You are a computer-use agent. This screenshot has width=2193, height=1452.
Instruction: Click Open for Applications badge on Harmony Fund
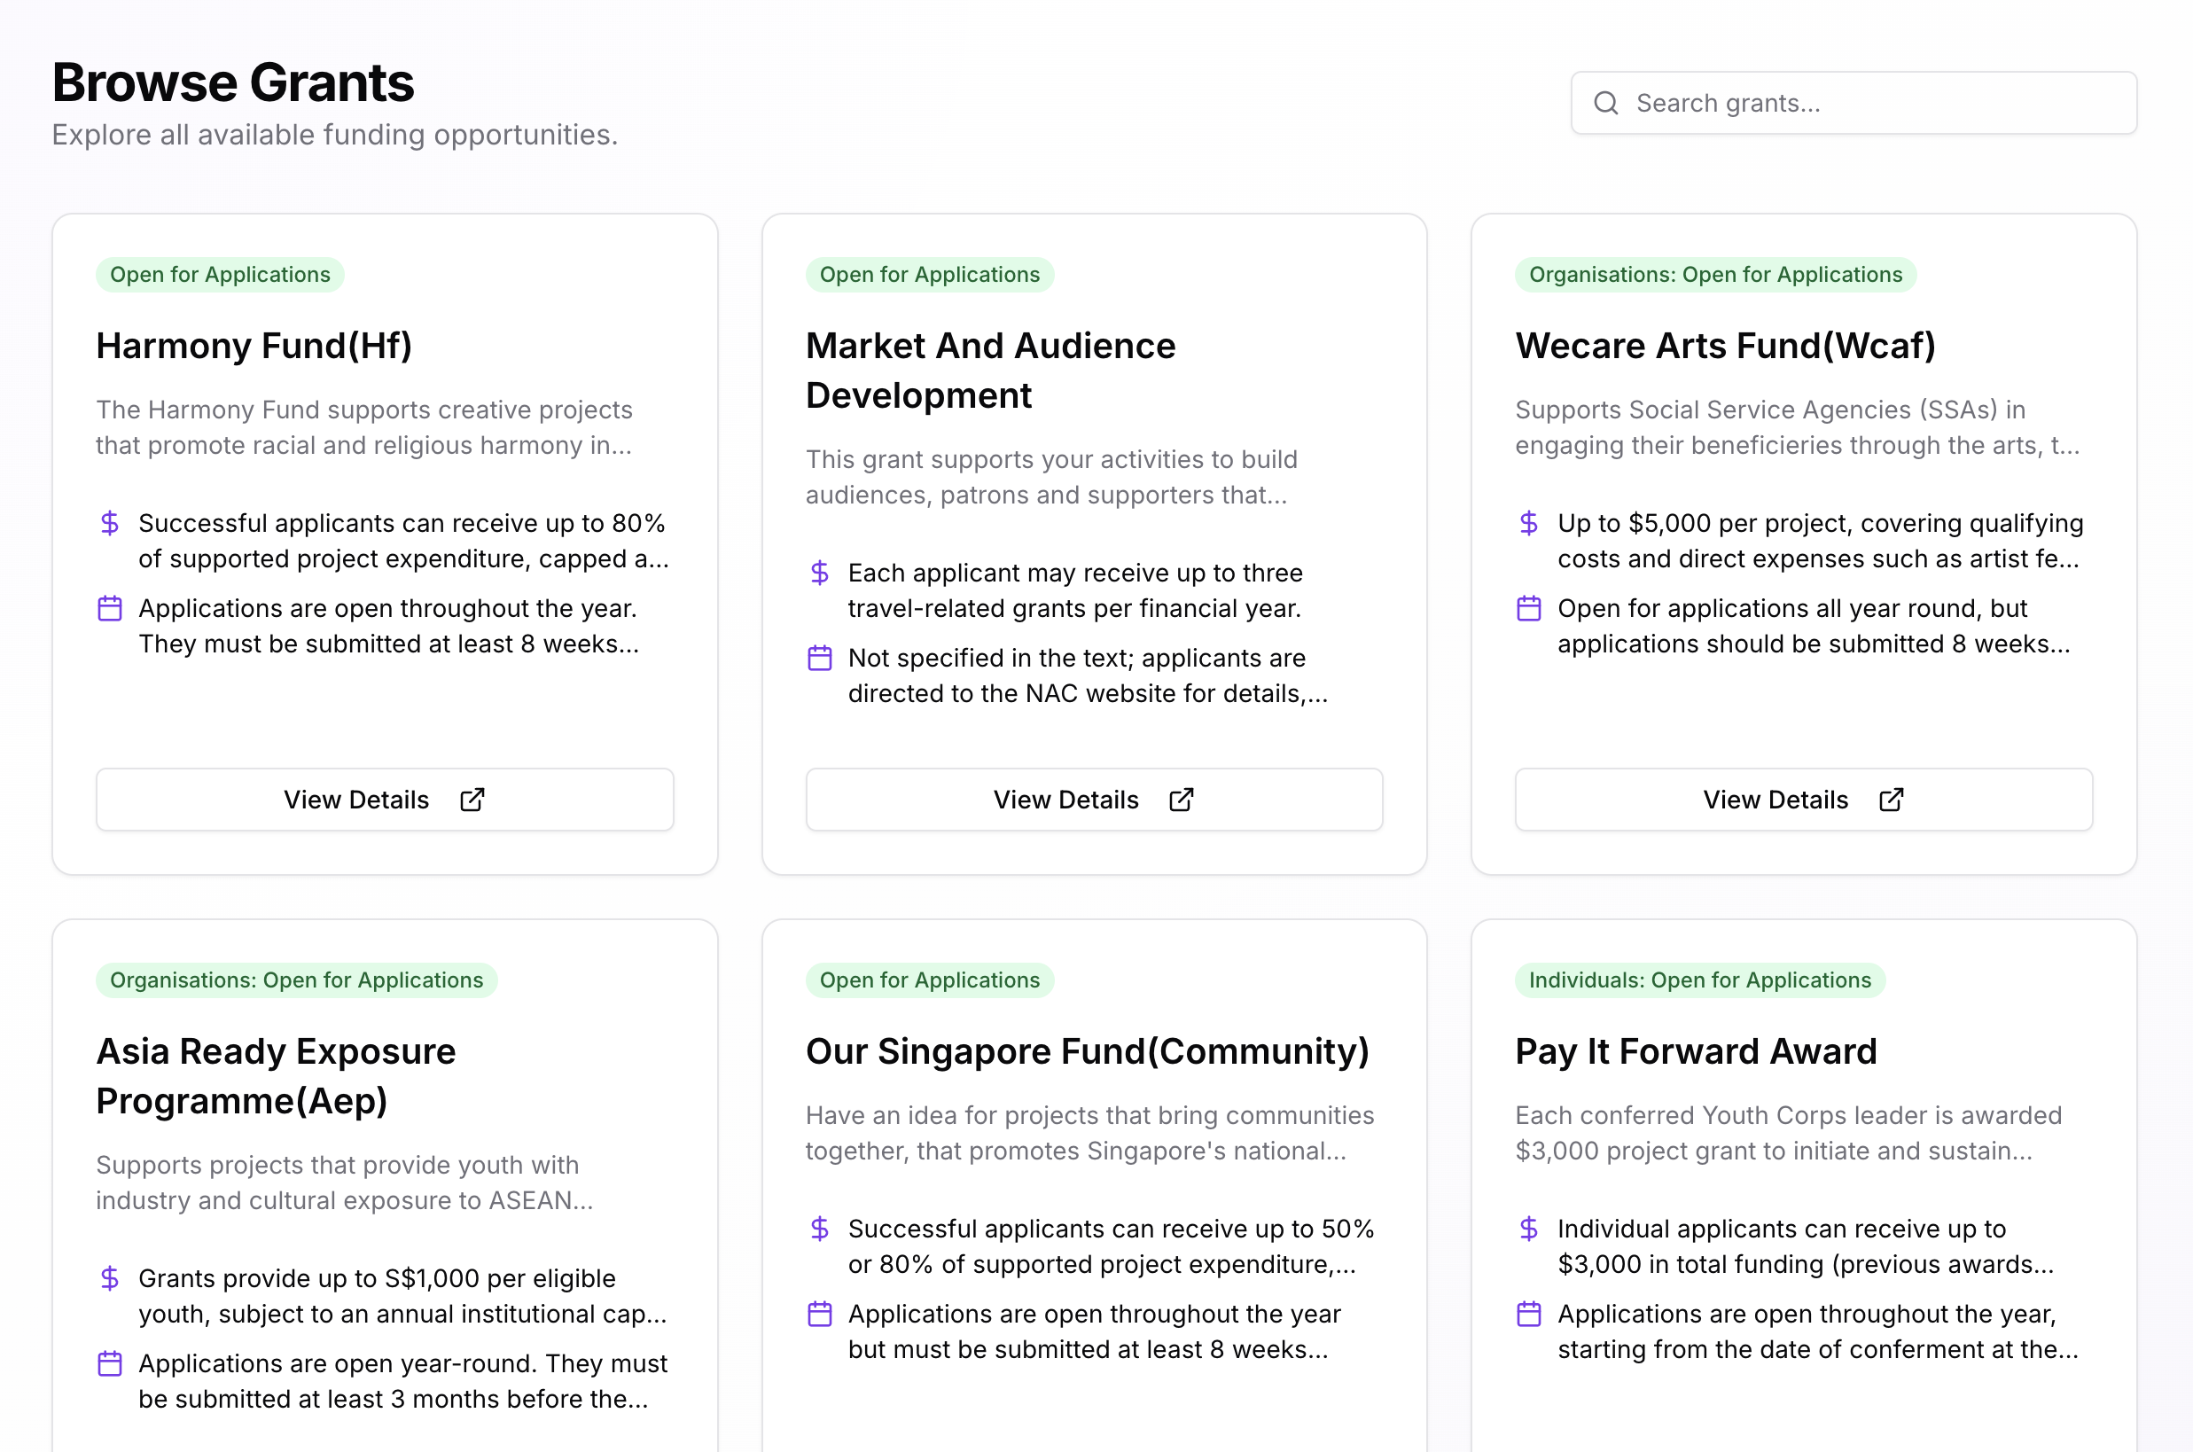click(220, 274)
